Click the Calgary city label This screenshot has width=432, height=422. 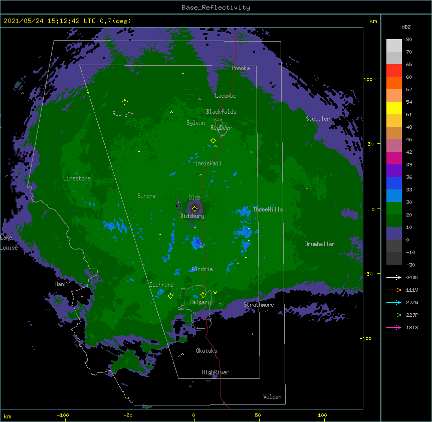200,302
